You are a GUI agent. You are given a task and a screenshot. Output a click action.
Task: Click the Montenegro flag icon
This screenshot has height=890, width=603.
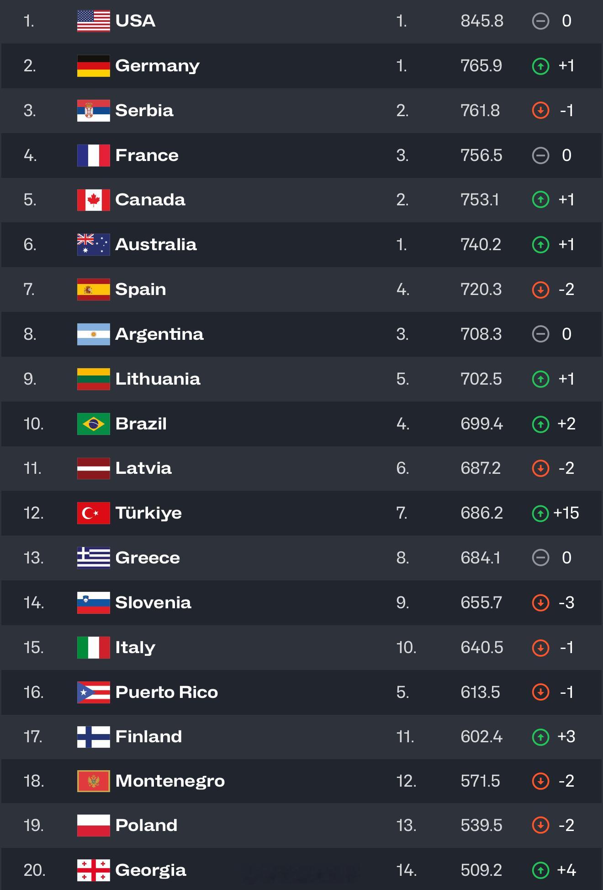coord(93,781)
